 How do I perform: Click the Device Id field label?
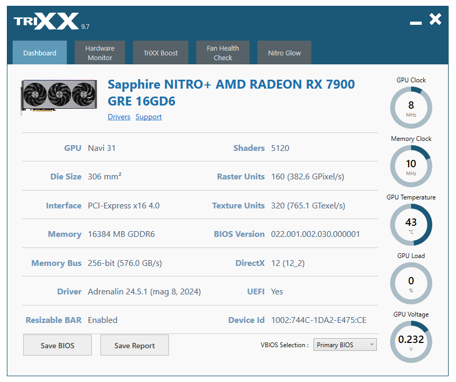(246, 320)
